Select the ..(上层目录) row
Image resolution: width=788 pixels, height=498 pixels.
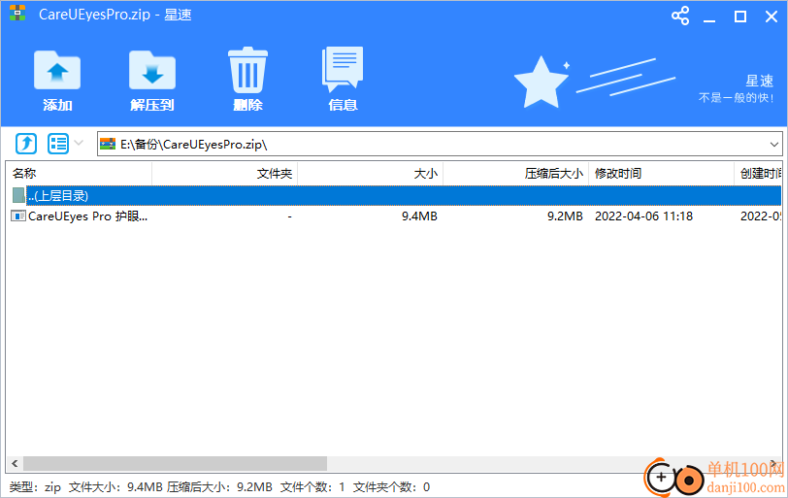point(395,195)
